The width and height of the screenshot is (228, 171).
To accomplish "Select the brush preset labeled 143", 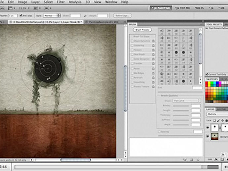I will (183, 46).
